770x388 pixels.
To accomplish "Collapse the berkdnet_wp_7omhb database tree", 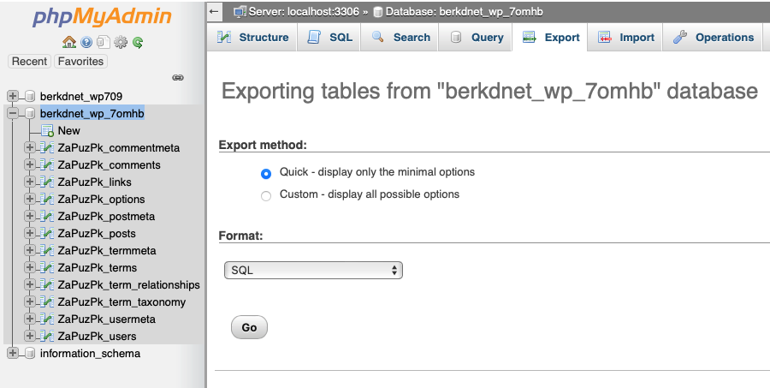I will (12, 113).
